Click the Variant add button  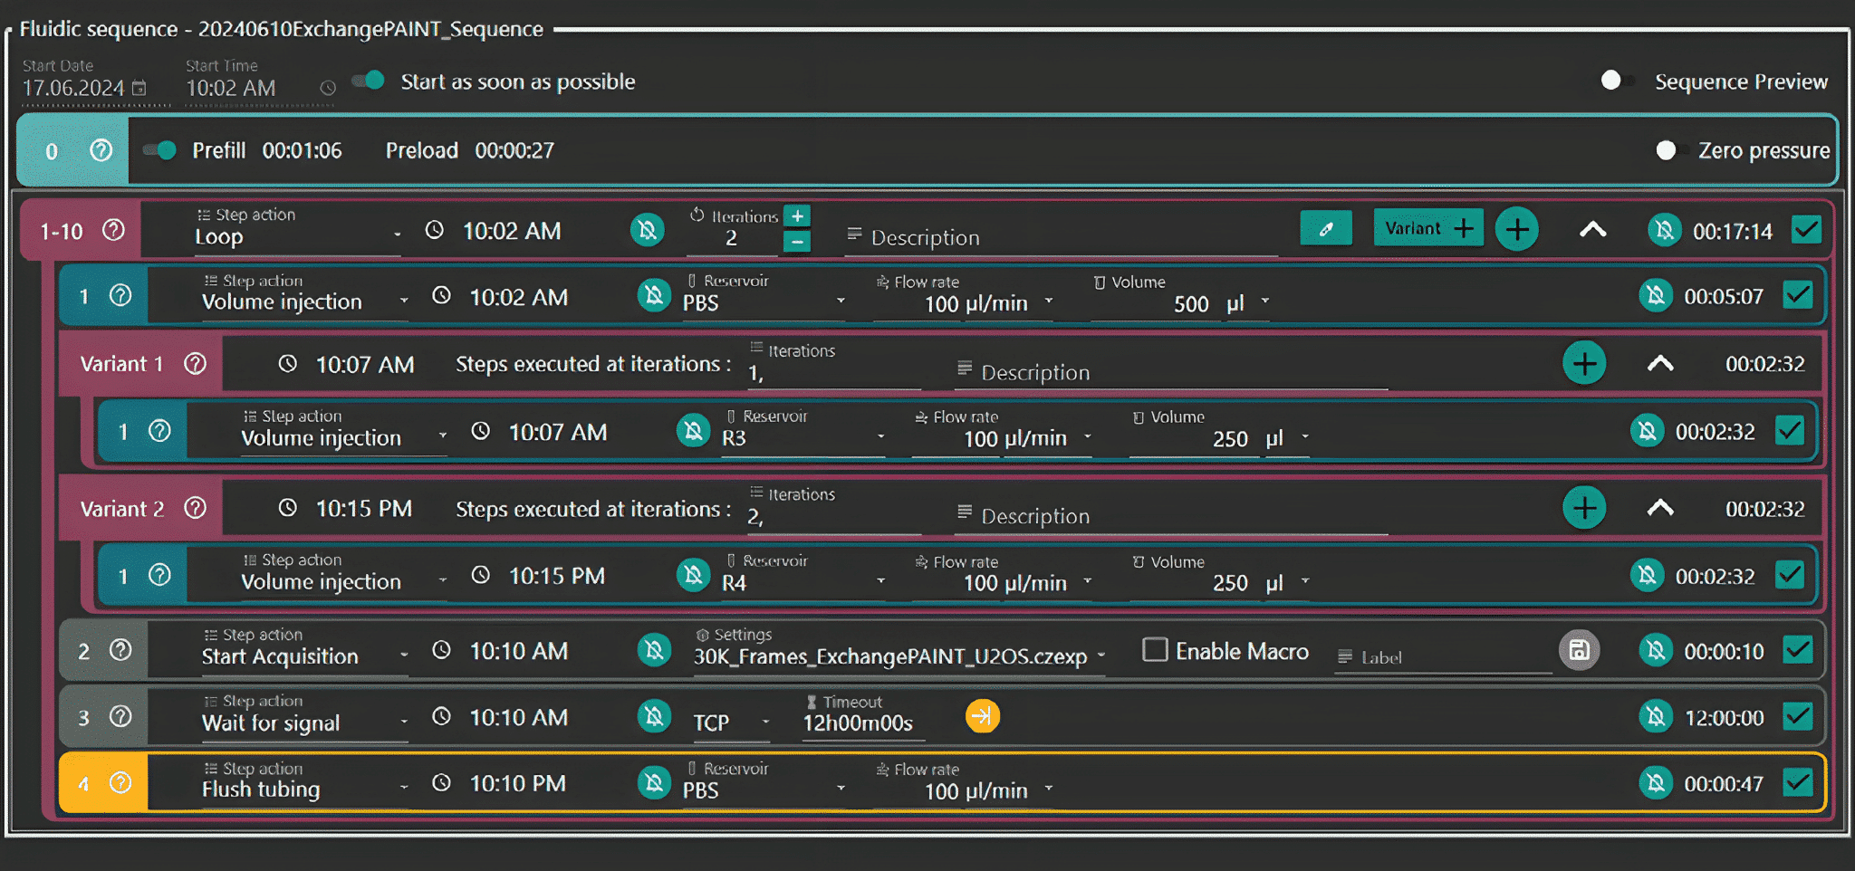[x=1428, y=229]
